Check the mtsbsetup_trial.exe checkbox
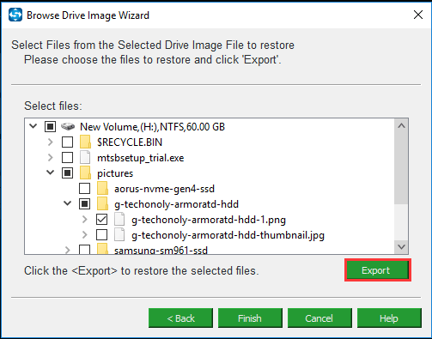 pyautogui.click(x=67, y=157)
